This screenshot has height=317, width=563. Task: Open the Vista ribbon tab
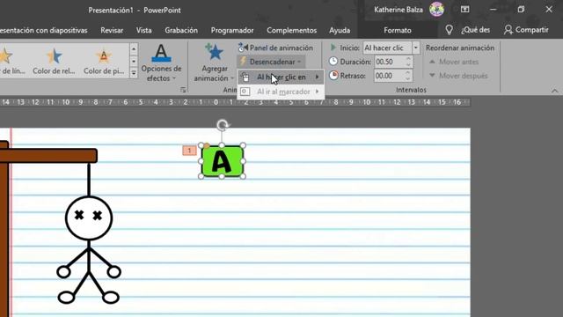coord(143,31)
